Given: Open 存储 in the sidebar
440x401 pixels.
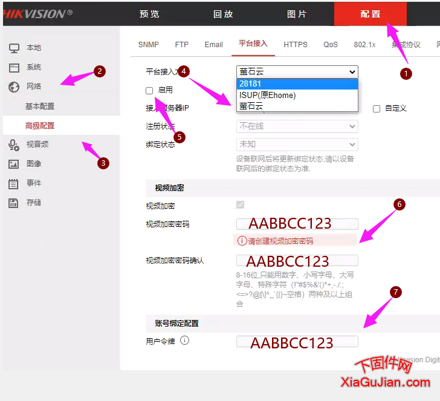Looking at the screenshot, I should click(34, 203).
